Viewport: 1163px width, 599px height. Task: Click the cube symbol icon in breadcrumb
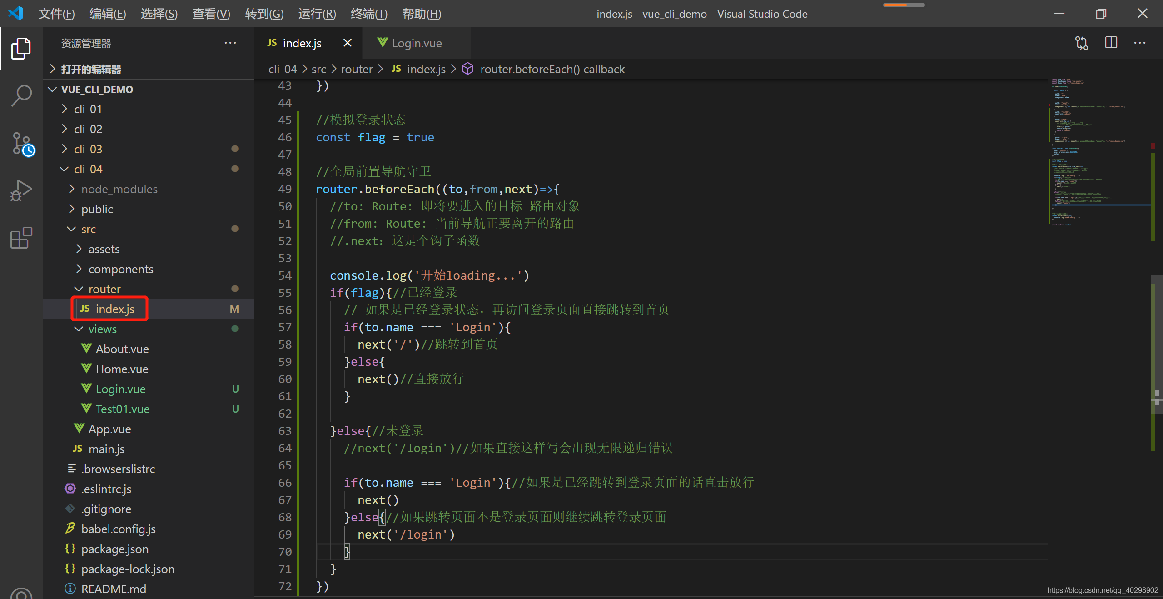468,69
